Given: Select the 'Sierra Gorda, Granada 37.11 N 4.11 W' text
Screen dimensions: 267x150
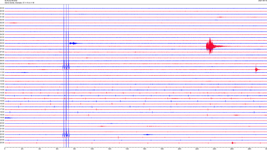Looking at the screenshot, I should [19, 3].
